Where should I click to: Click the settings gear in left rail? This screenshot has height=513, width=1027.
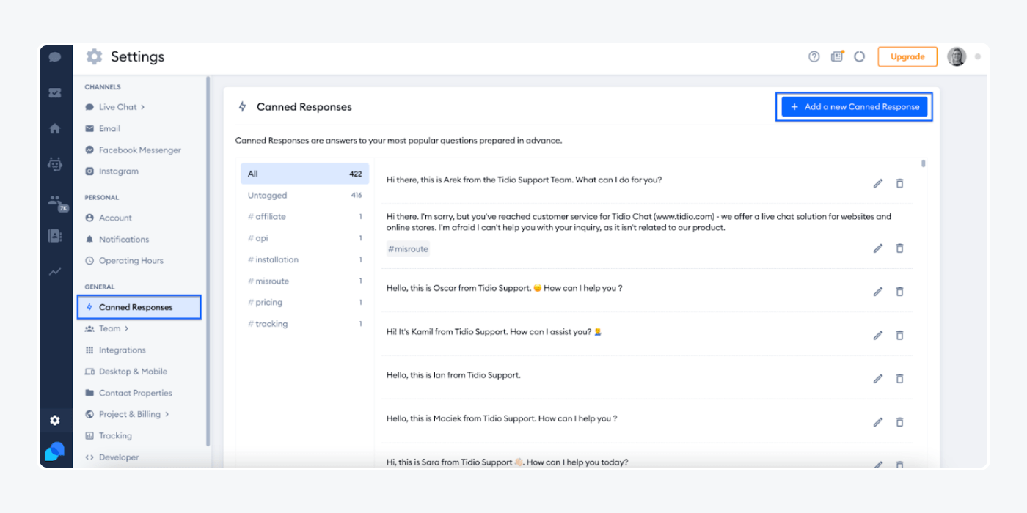pyautogui.click(x=55, y=421)
